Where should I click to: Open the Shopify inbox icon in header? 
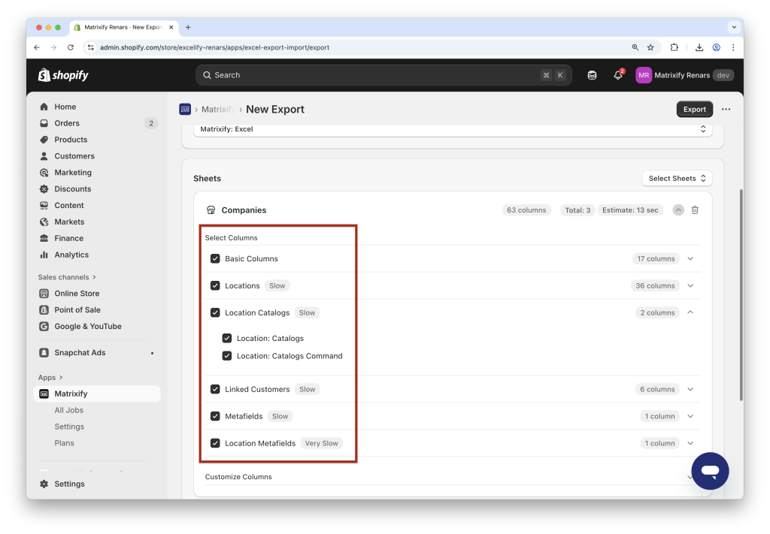pos(592,75)
